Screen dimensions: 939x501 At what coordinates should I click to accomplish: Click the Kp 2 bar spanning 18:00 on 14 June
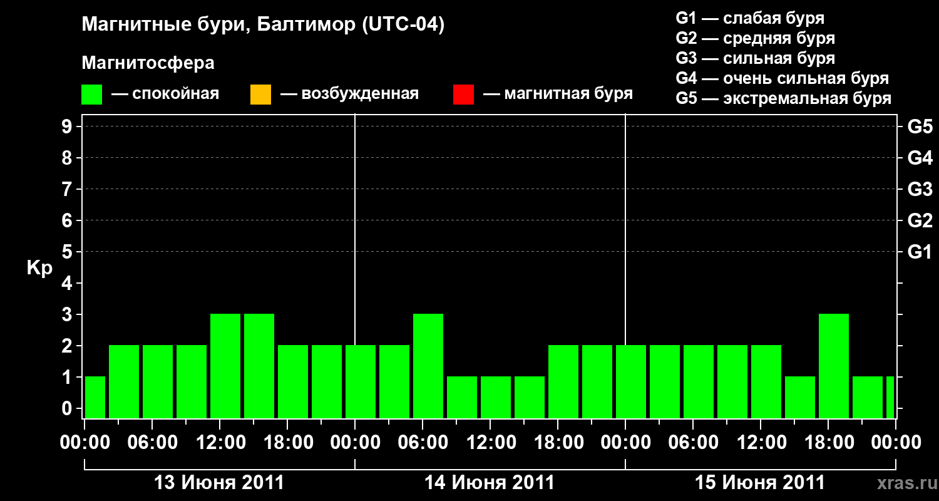563,381
